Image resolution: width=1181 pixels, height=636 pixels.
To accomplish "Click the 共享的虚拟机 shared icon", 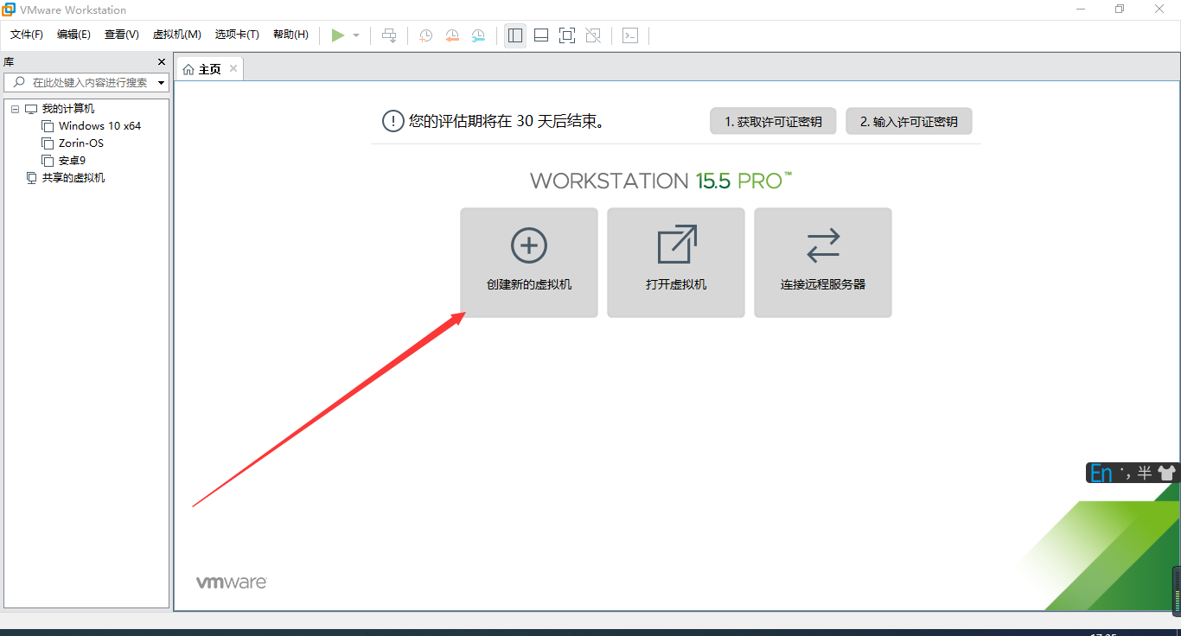I will pos(32,178).
